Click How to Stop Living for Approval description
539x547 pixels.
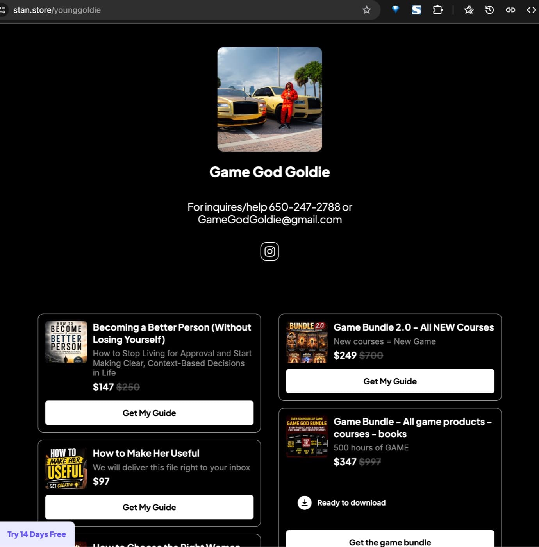click(172, 363)
